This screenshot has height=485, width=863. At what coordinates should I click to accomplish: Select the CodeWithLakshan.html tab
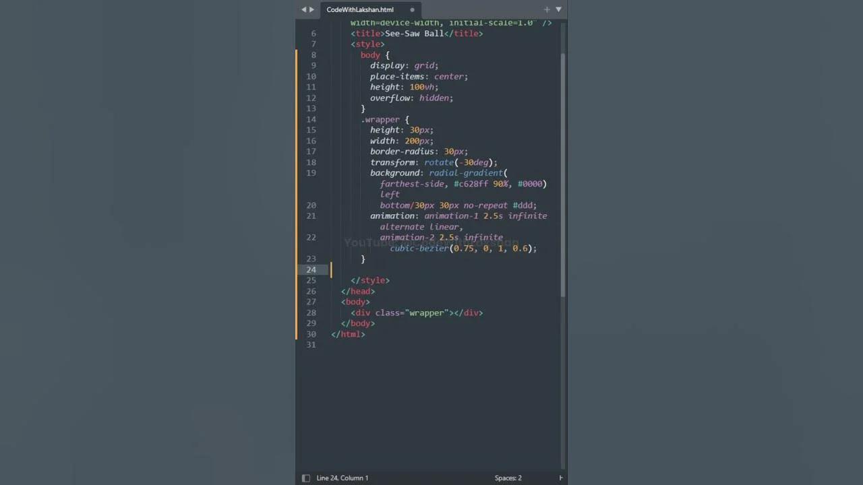point(359,9)
